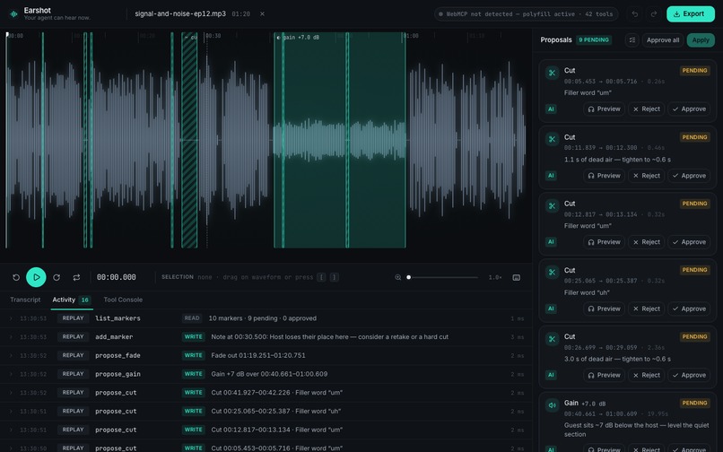Switch to the Activity tab
Image resolution: width=723 pixels, height=452 pixels.
pyautogui.click(x=72, y=300)
